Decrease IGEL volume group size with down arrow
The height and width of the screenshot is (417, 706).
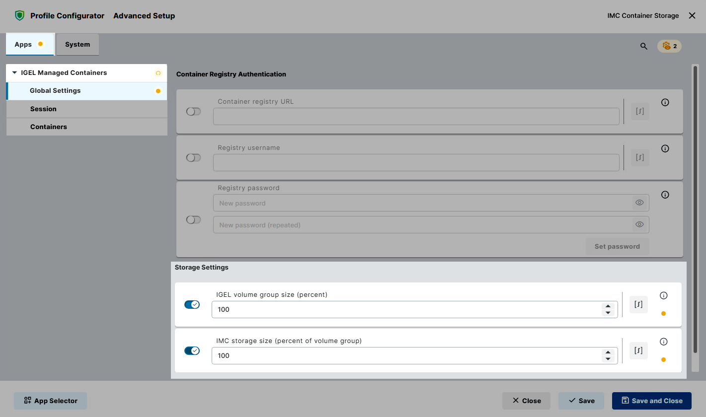click(608, 313)
